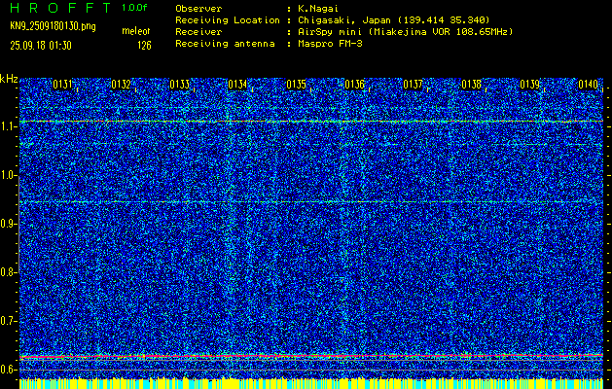
Task: Click the 0140 time marker
Action: coord(588,85)
